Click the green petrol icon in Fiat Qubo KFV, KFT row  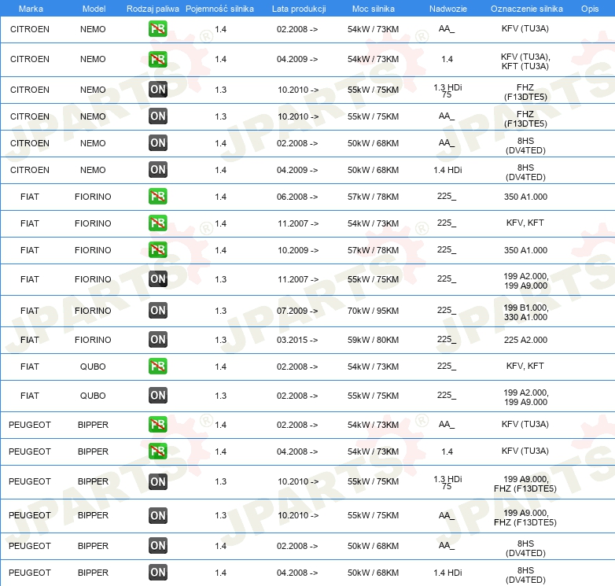[157, 367]
